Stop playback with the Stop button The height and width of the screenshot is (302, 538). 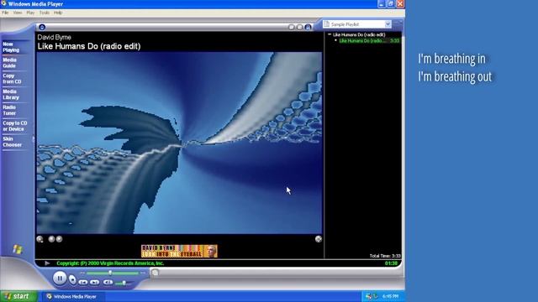tap(72, 279)
